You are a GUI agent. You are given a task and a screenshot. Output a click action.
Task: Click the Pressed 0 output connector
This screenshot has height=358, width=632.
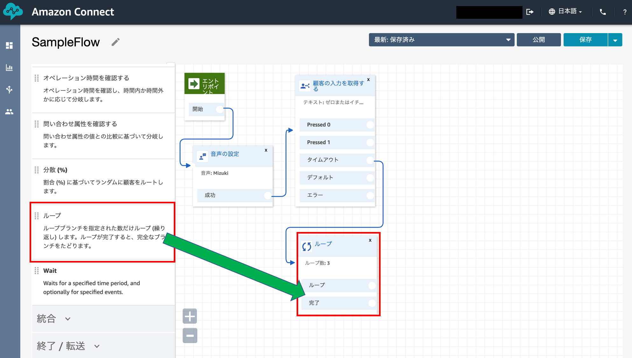point(370,125)
